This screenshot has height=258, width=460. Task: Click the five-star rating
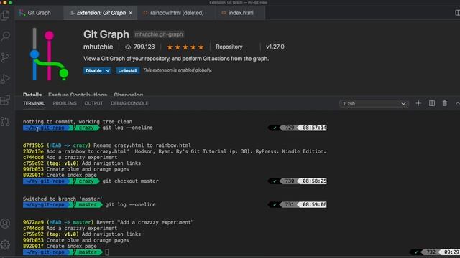tap(185, 47)
